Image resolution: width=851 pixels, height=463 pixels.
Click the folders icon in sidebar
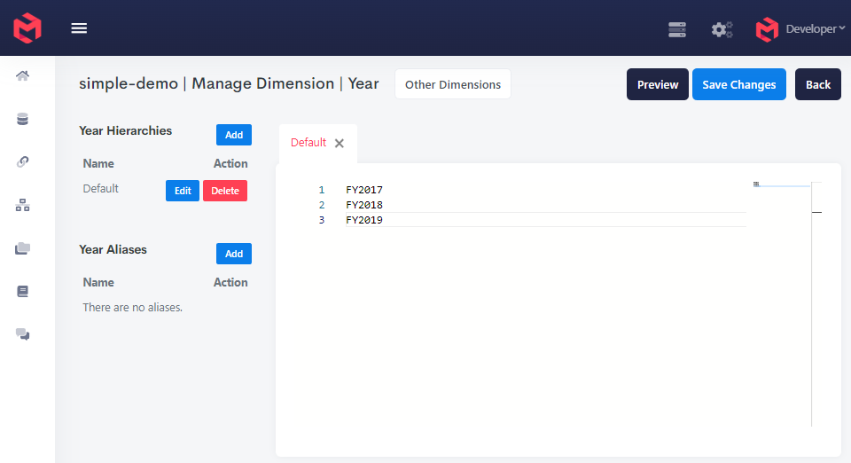click(23, 248)
